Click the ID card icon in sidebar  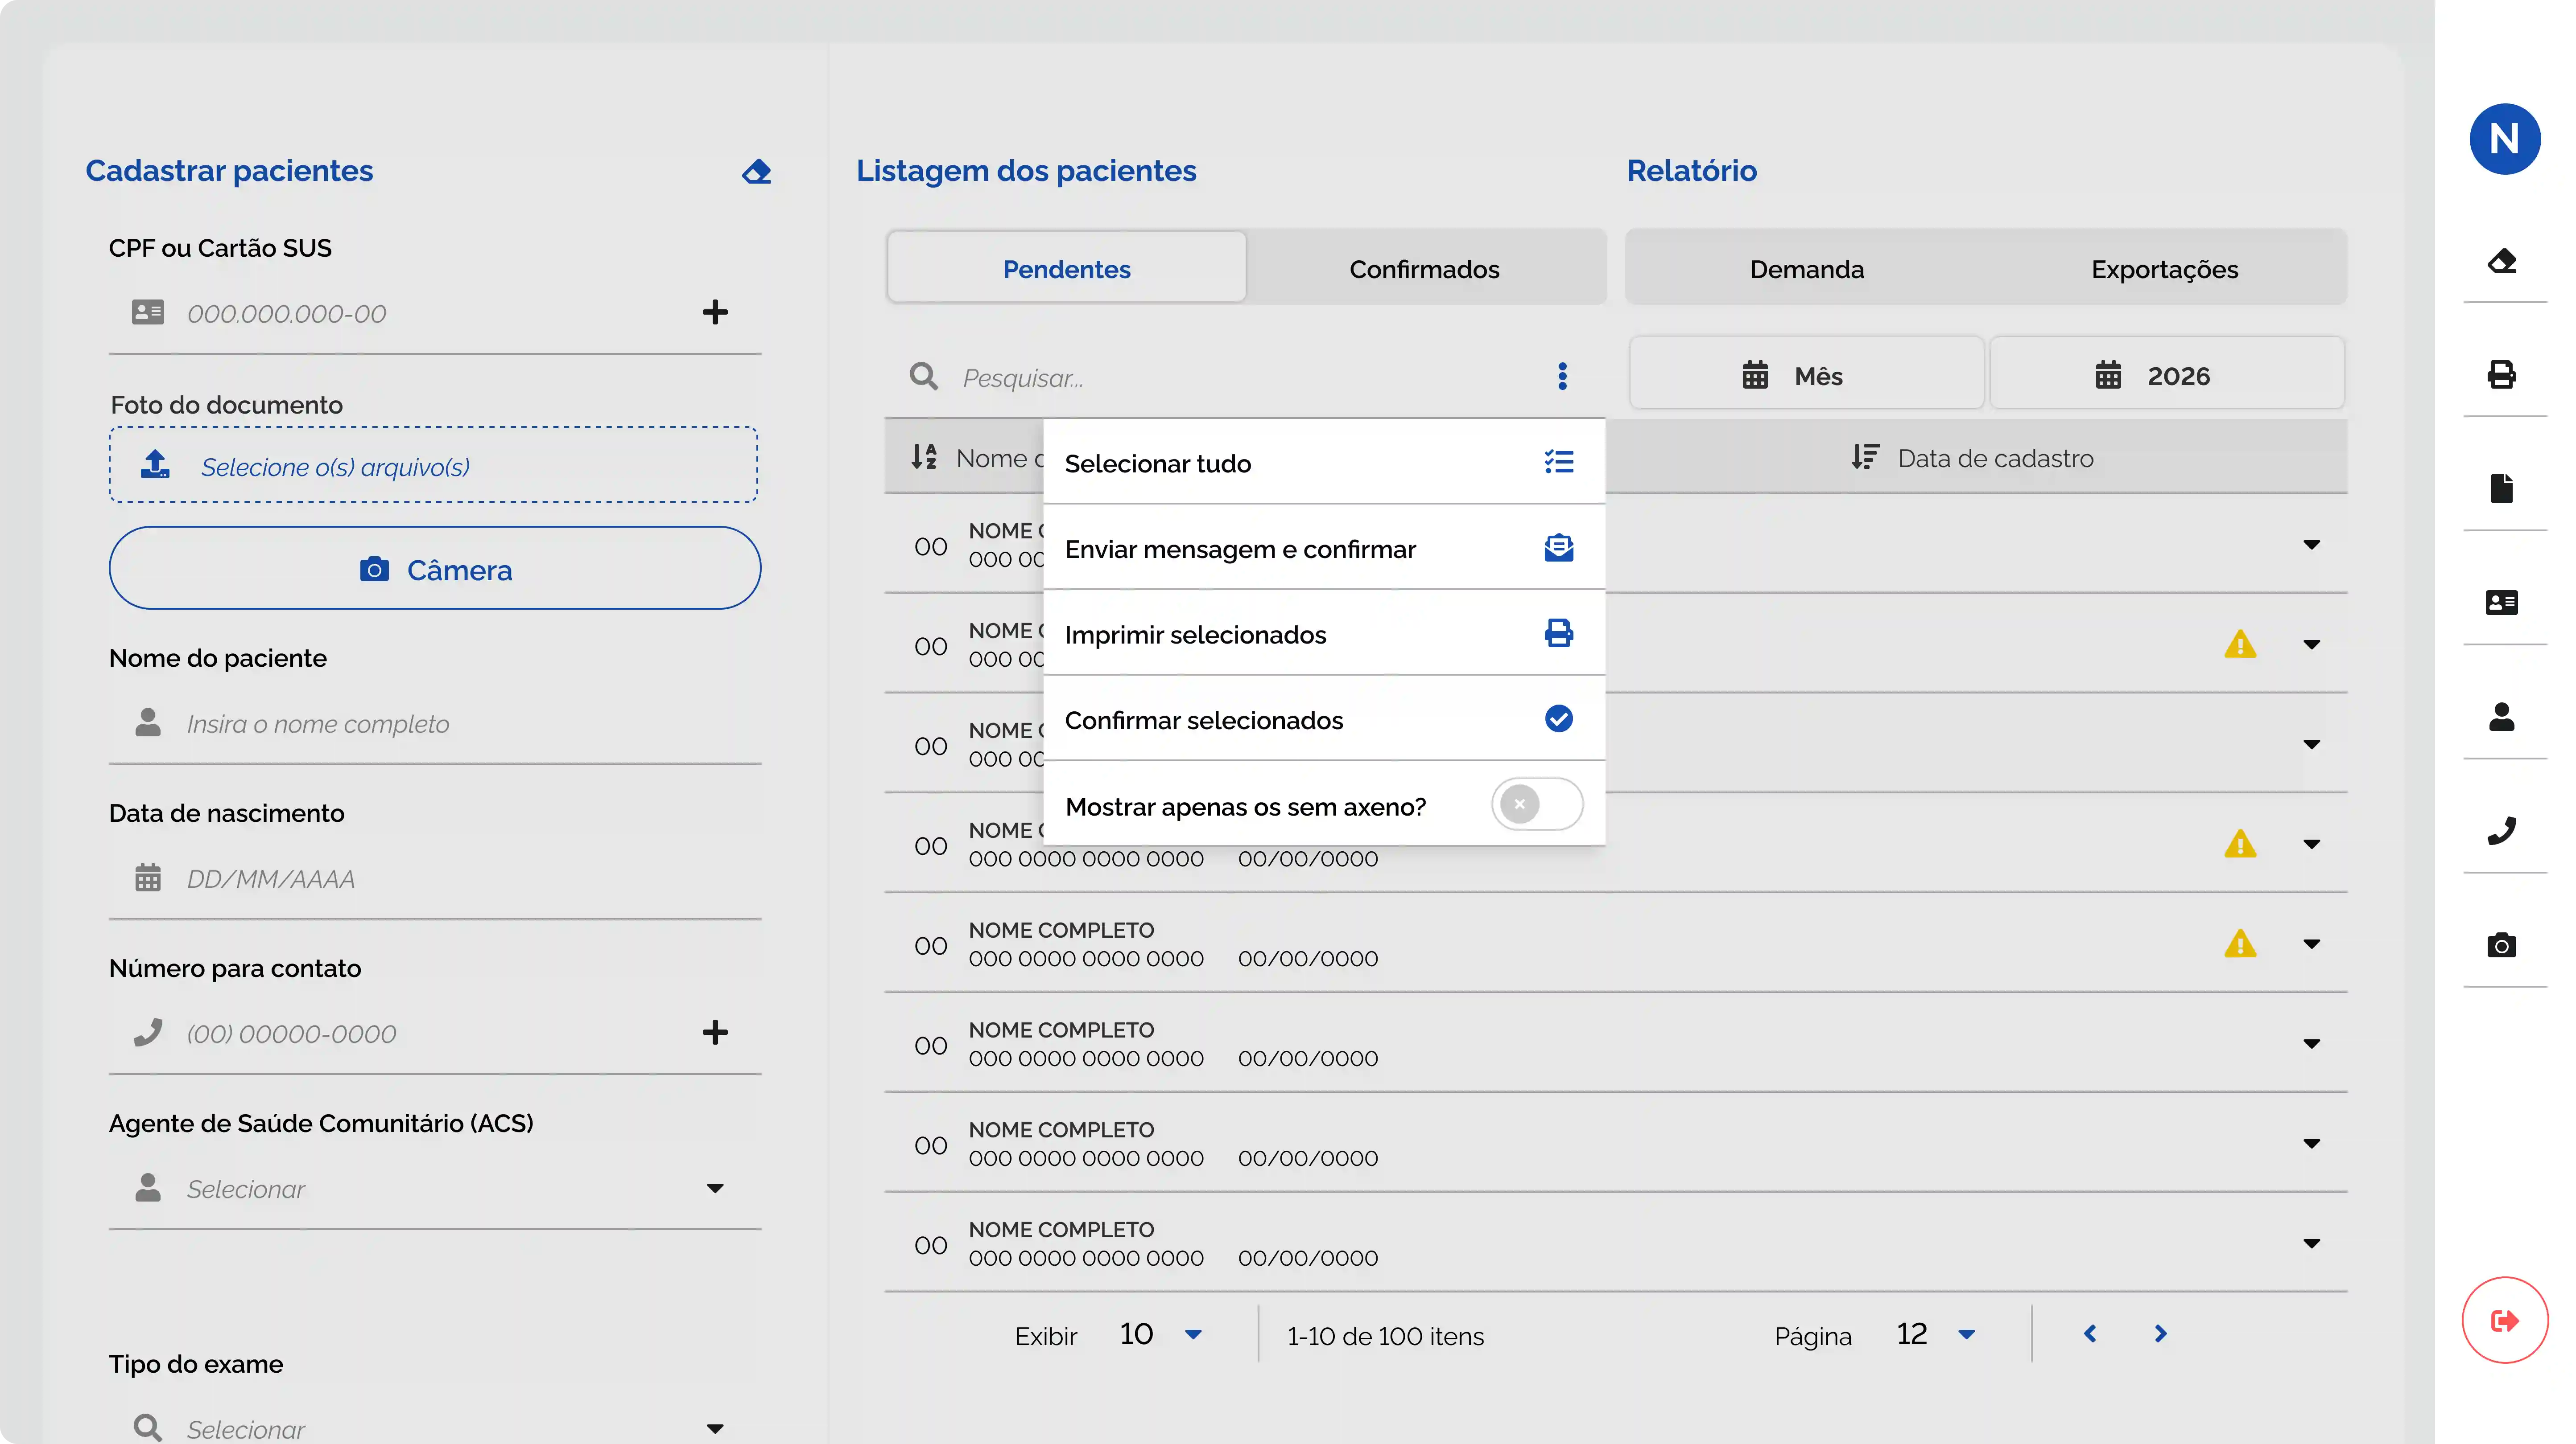[2502, 603]
